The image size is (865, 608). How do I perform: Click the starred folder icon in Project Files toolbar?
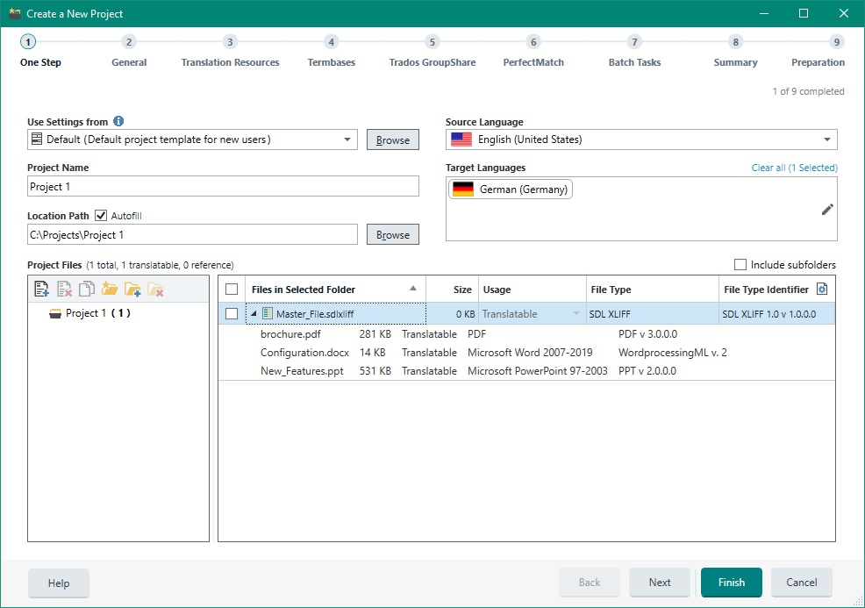tap(110, 289)
